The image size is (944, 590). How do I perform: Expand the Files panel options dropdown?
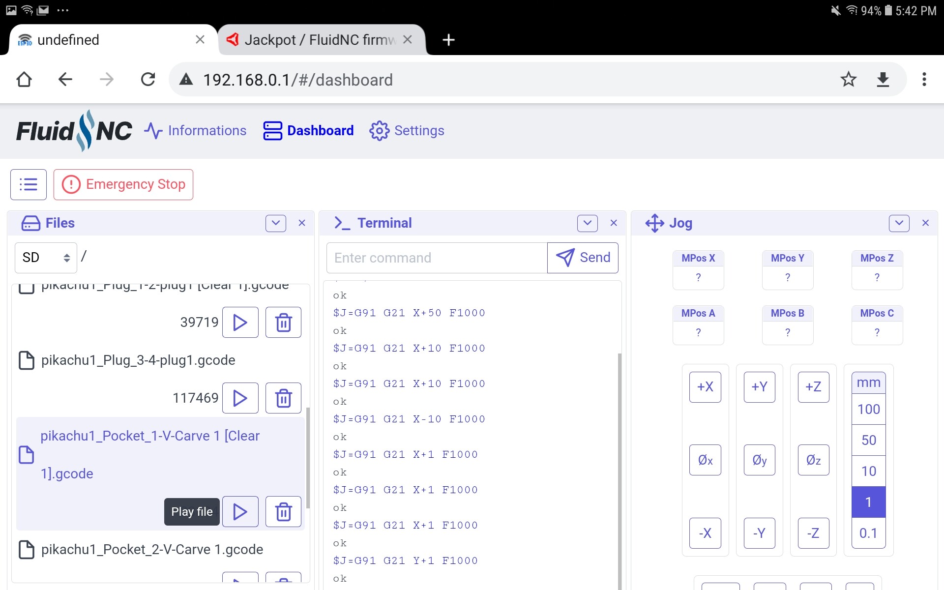coord(276,223)
